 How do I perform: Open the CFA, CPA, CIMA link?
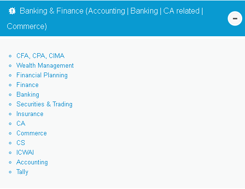40,56
